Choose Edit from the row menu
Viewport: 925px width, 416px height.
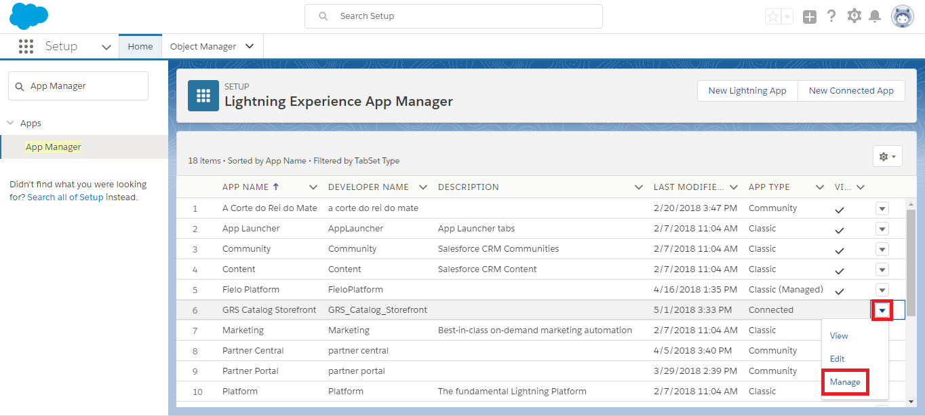coord(838,359)
